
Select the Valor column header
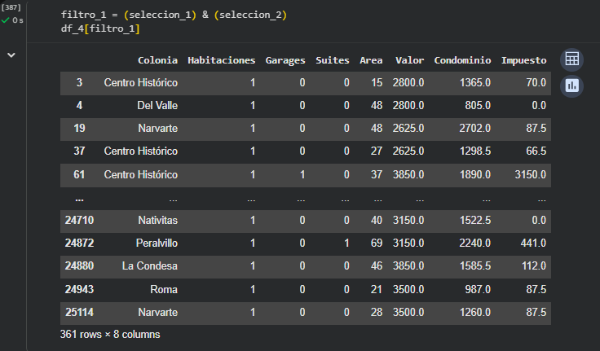click(409, 60)
